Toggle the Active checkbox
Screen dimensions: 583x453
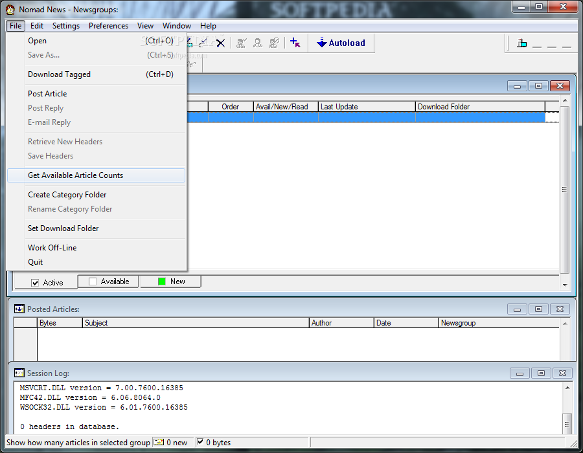[35, 283]
